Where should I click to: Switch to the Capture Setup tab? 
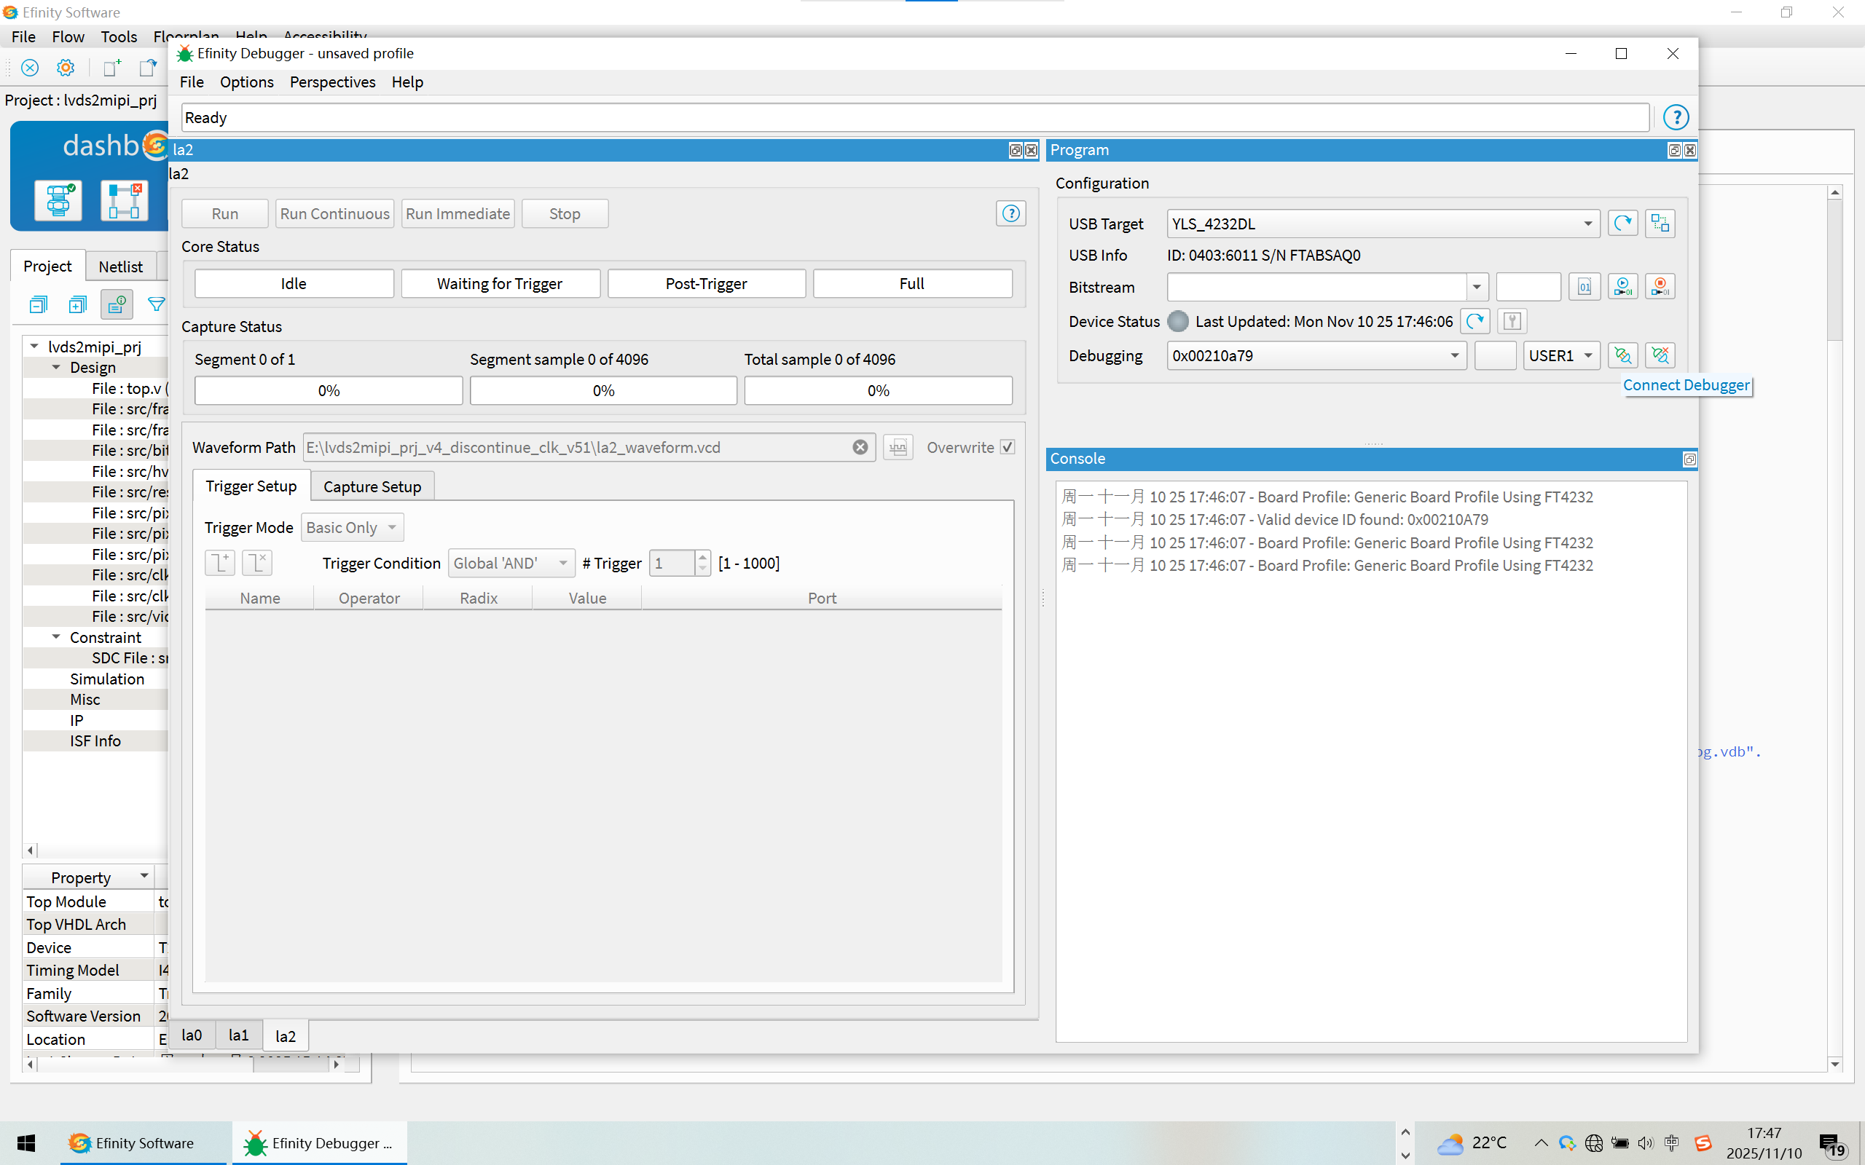(x=372, y=487)
